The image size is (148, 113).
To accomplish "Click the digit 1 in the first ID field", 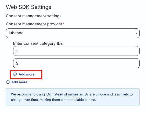I will tap(17, 51).
